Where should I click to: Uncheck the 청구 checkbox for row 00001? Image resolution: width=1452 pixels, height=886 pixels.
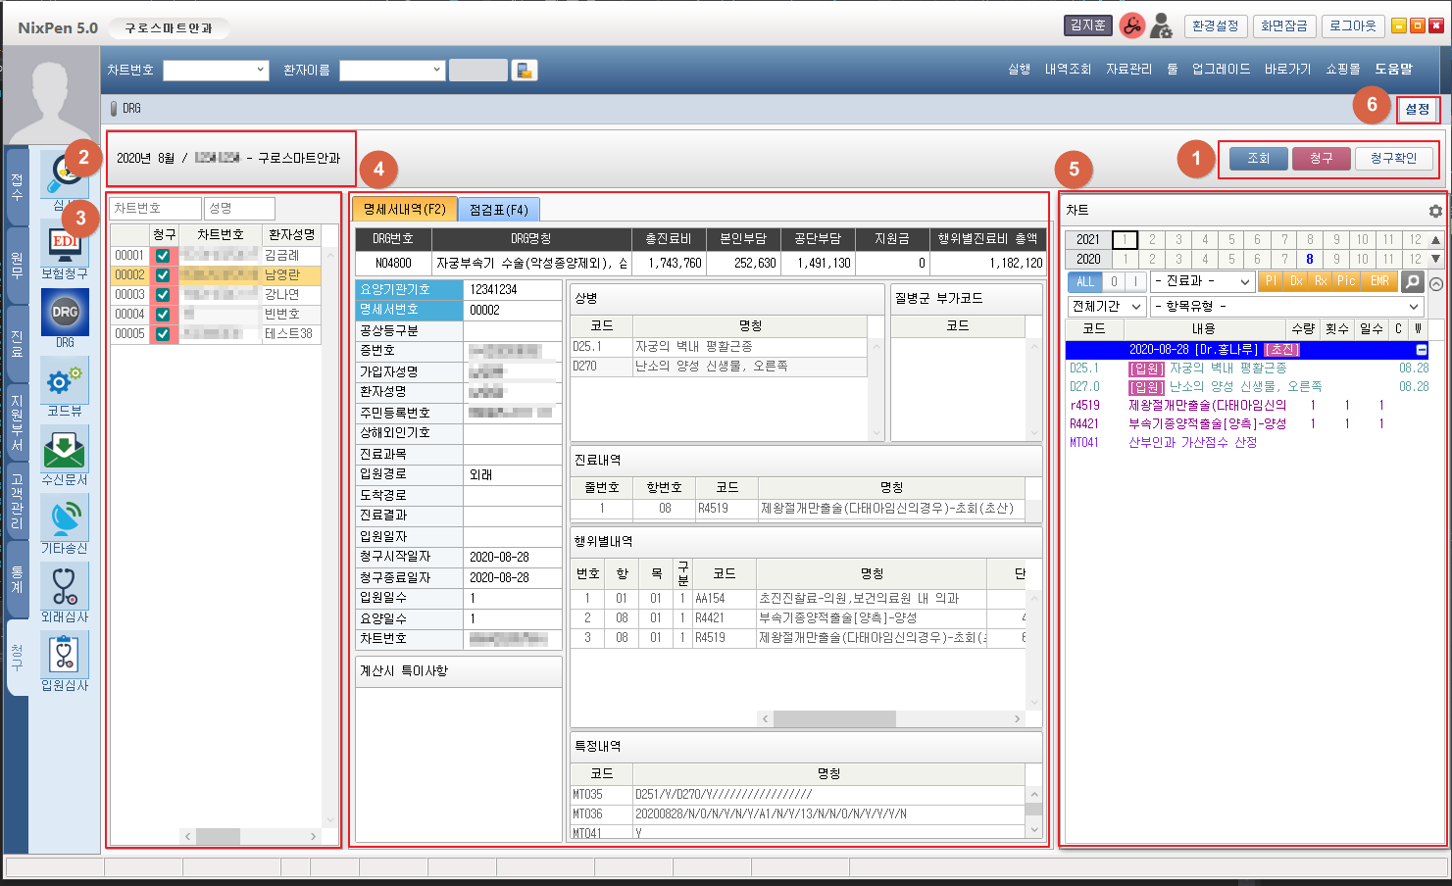tap(163, 255)
